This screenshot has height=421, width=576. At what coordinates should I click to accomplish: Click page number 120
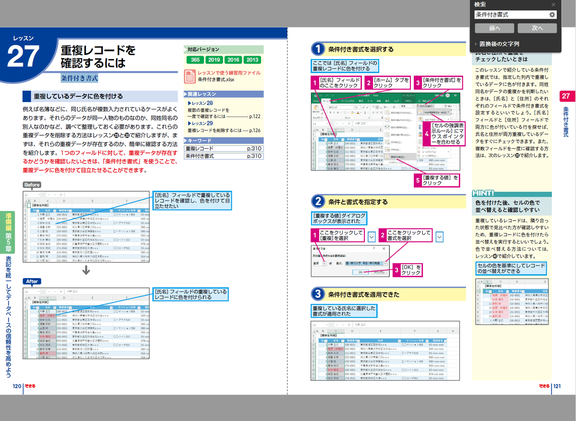coord(18,386)
